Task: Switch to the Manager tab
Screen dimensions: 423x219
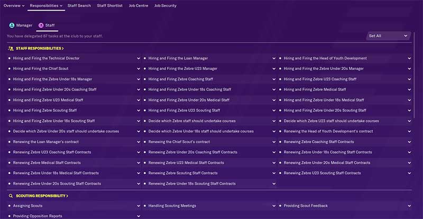Action: click(21, 25)
